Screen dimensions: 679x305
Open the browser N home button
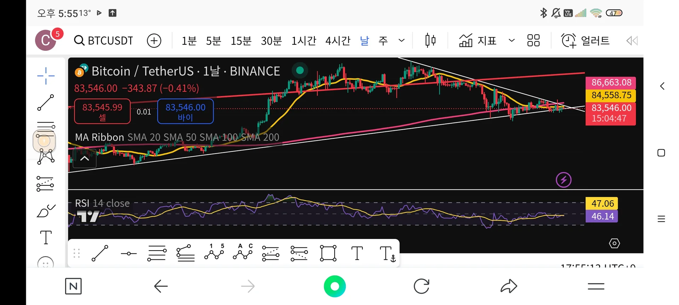click(73, 286)
